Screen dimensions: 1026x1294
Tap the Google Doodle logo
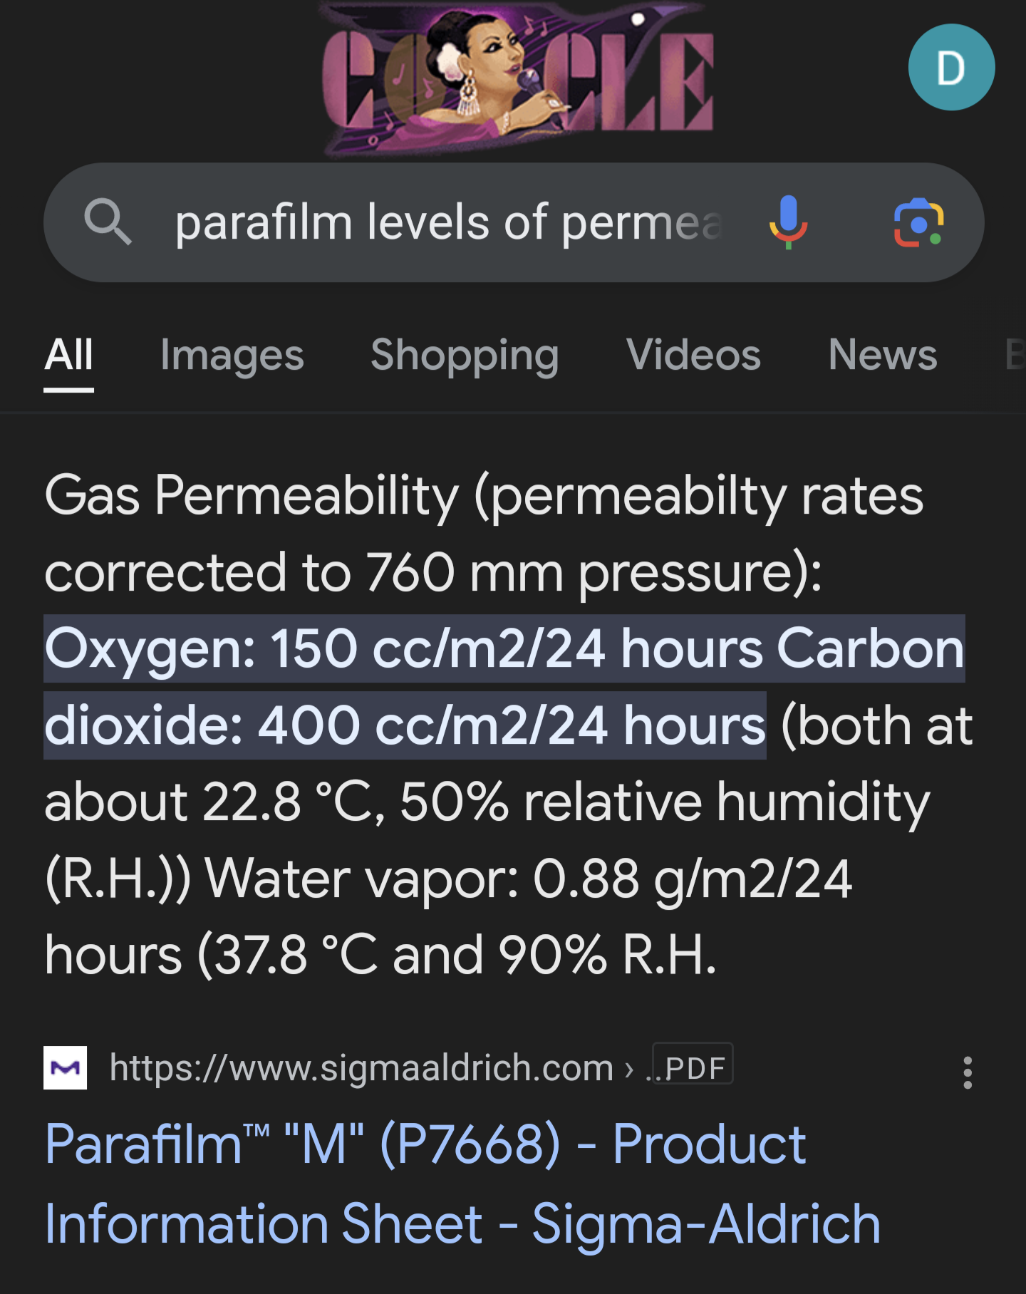517,77
